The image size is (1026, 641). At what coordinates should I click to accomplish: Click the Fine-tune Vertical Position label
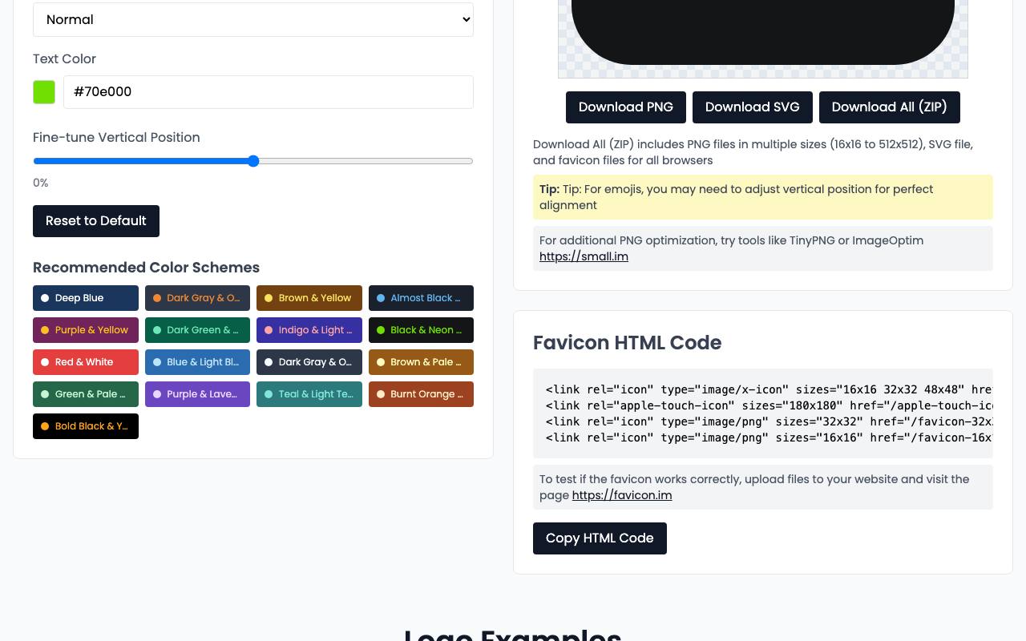click(116, 138)
